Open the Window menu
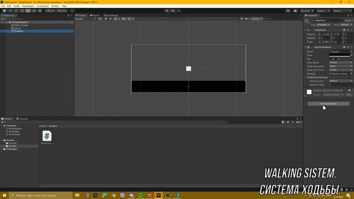Viewport: 354px width, 199px height. tap(55, 6)
